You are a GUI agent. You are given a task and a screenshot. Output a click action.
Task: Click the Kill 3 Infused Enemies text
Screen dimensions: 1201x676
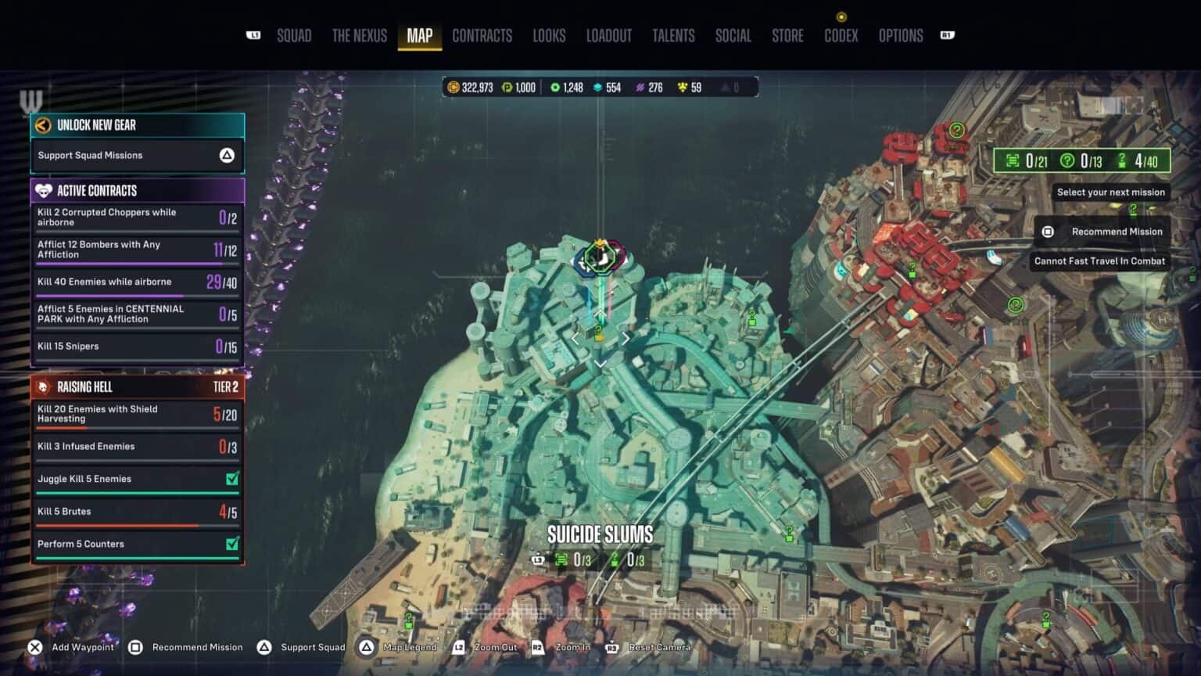86,446
